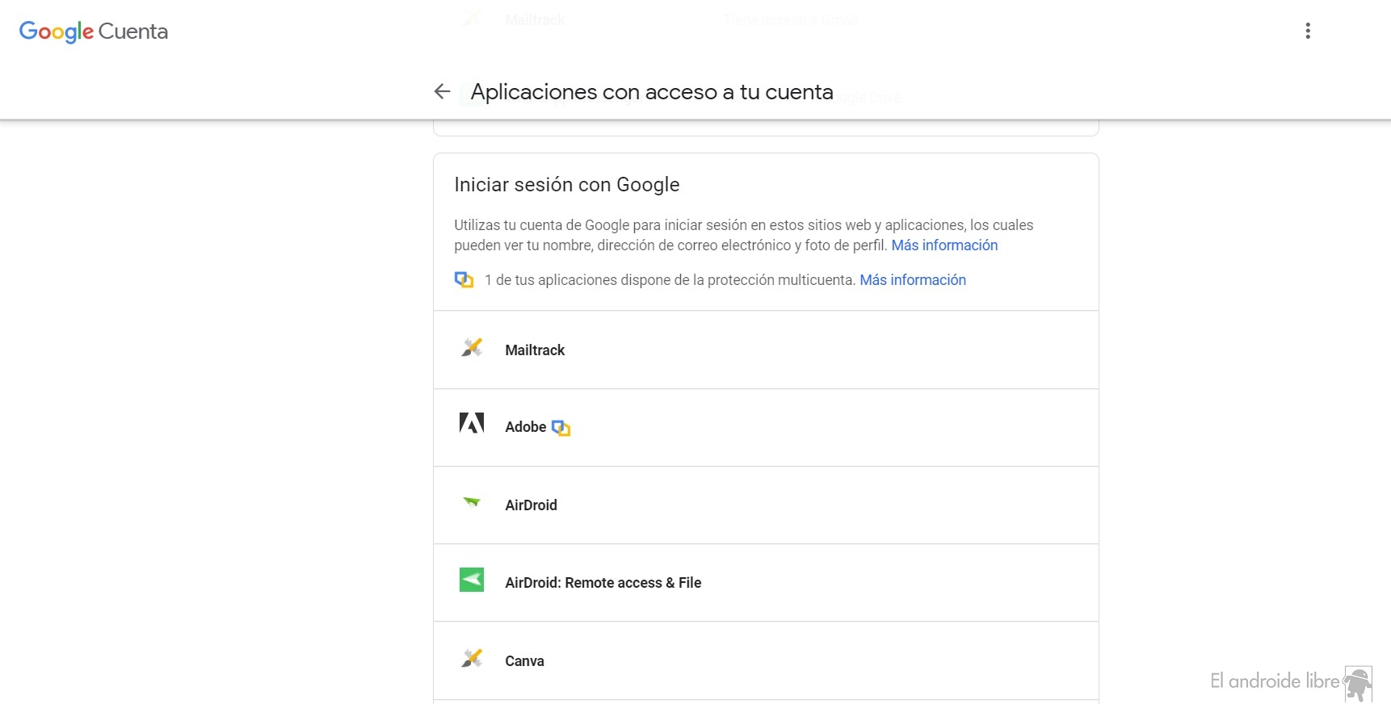Click the Google Cuenta logo
Image resolution: width=1391 pixels, height=704 pixels.
pos(94,31)
